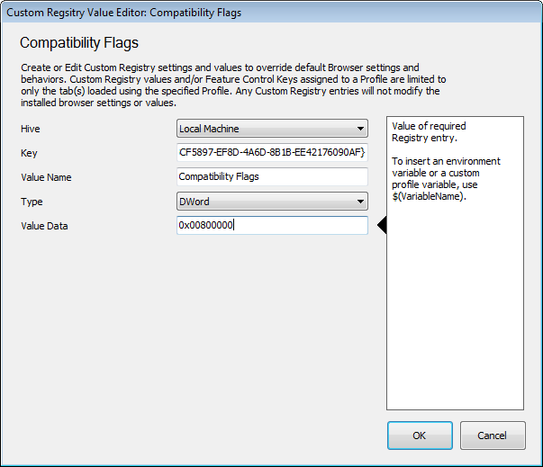Click the Key field label
The image size is (543, 467).
pyautogui.click(x=29, y=153)
